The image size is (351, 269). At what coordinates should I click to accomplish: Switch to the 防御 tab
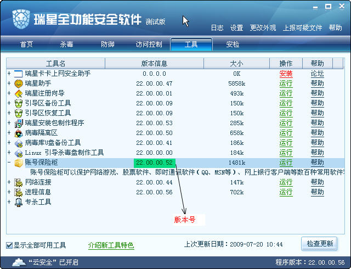click(x=107, y=44)
